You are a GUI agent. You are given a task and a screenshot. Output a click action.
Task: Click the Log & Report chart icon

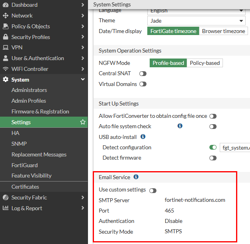(x=5, y=208)
